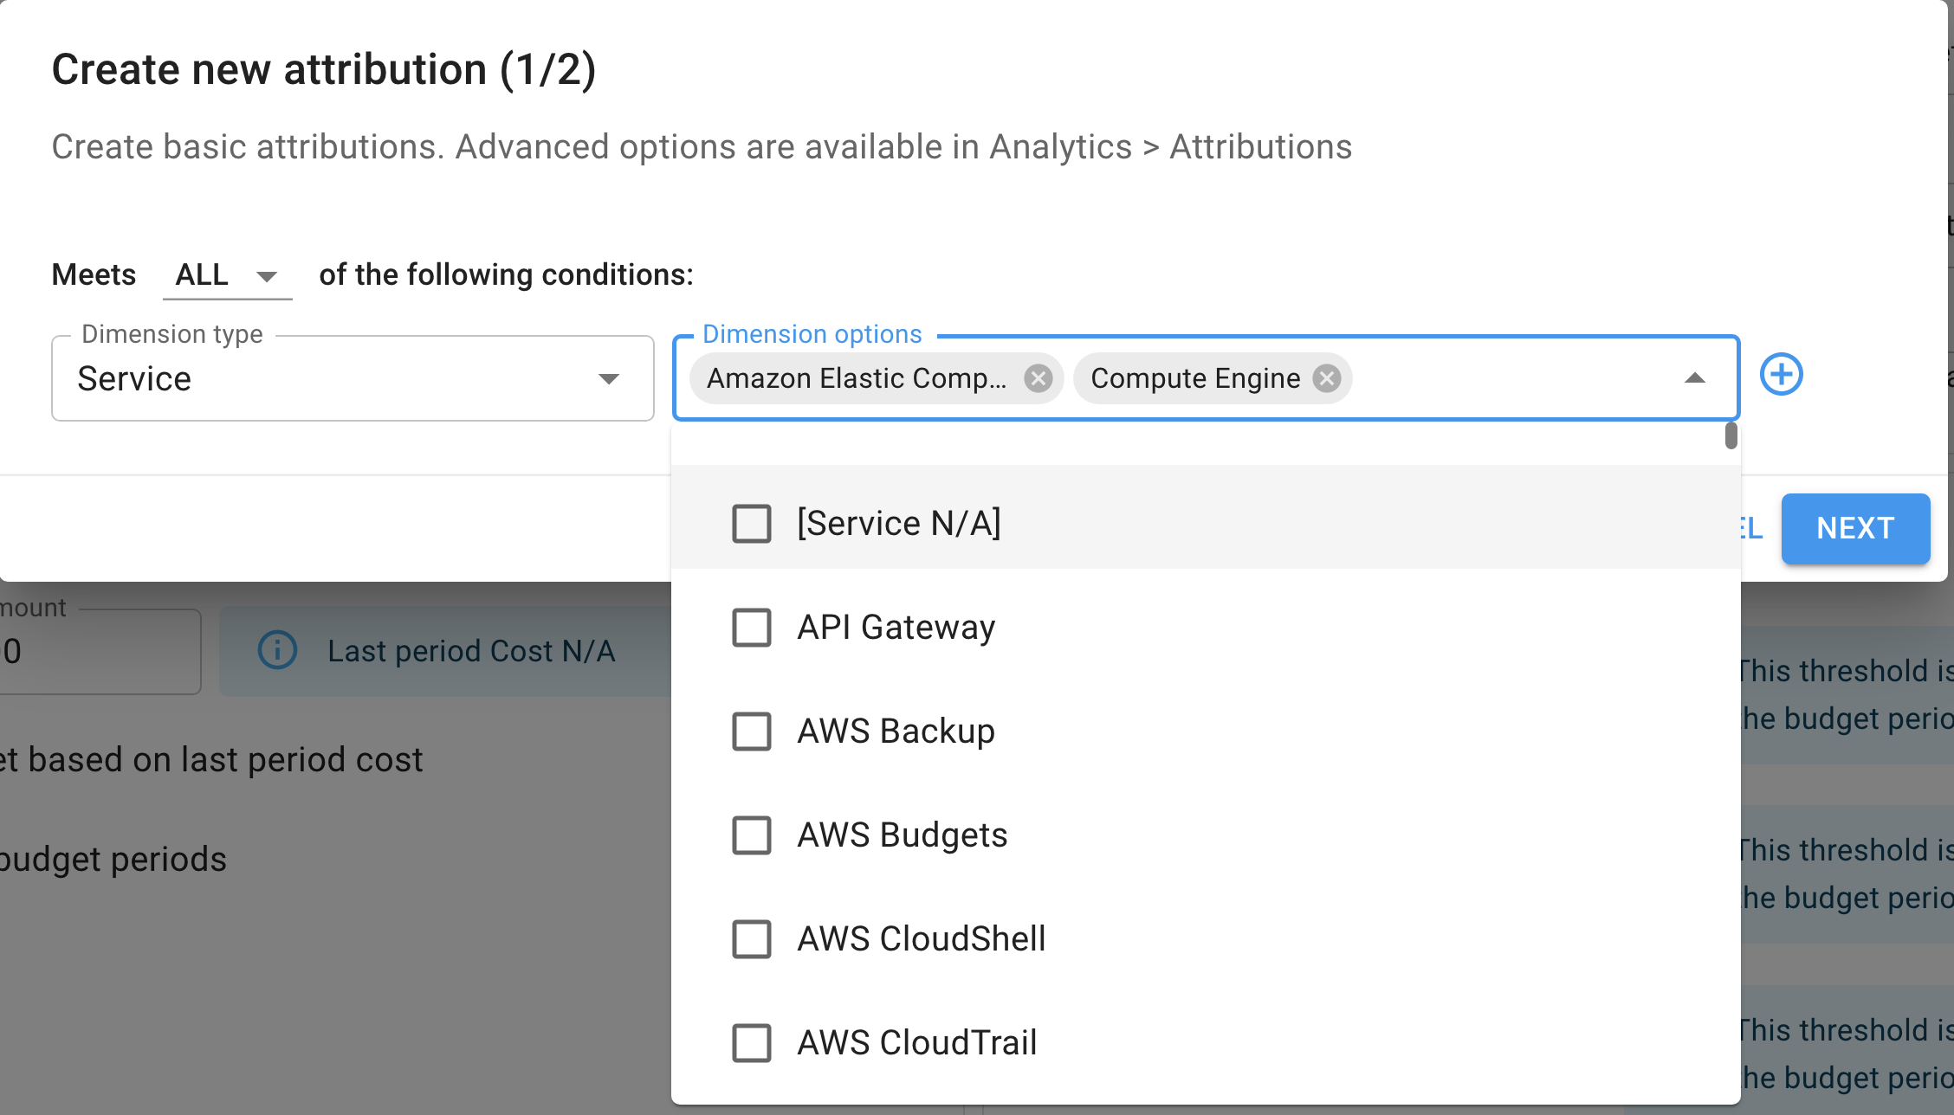Click the AWS CloudTrail option label

pyautogui.click(x=916, y=1043)
